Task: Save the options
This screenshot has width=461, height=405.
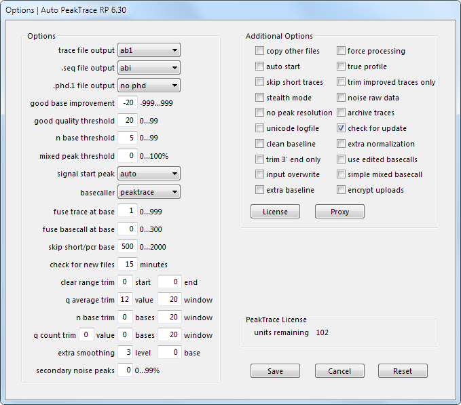Action: point(275,371)
